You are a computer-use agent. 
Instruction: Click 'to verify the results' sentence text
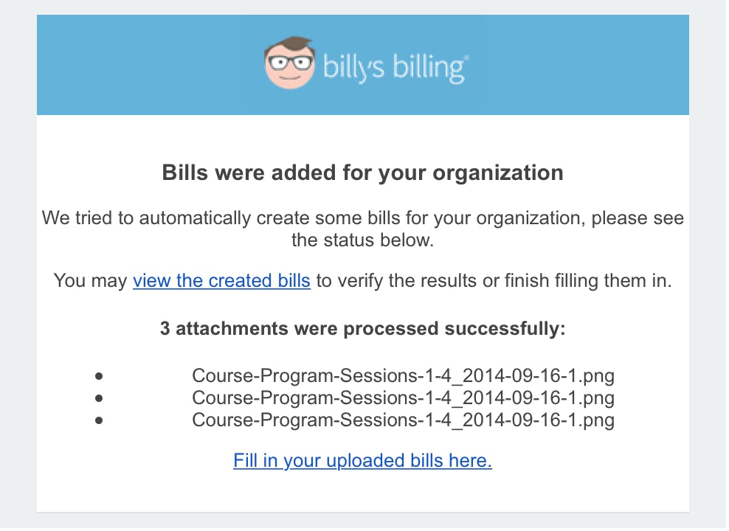pos(494,280)
